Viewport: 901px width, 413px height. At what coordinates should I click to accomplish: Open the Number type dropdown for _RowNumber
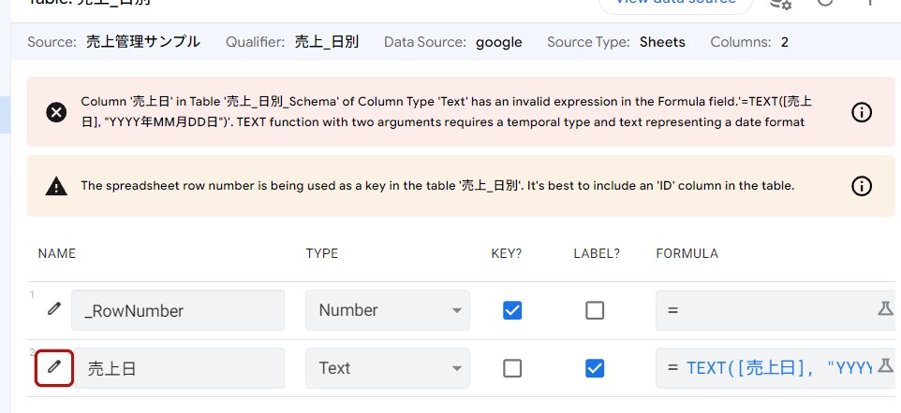point(387,310)
